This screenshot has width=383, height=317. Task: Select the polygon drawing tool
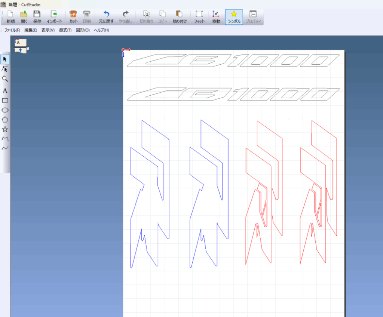pyautogui.click(x=5, y=120)
